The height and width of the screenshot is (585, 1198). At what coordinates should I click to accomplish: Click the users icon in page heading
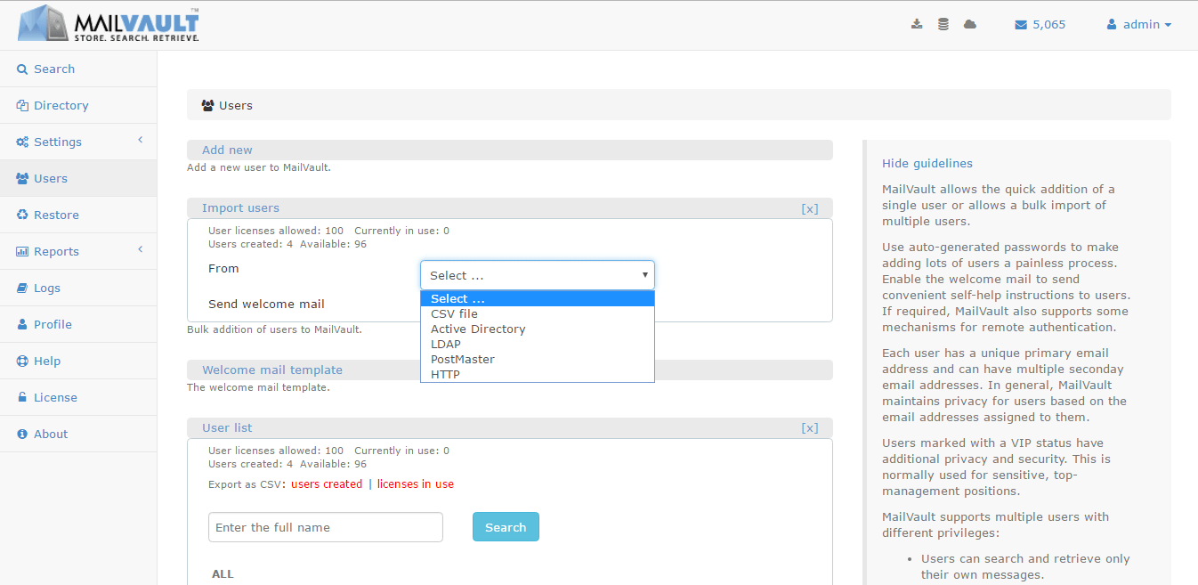point(208,105)
